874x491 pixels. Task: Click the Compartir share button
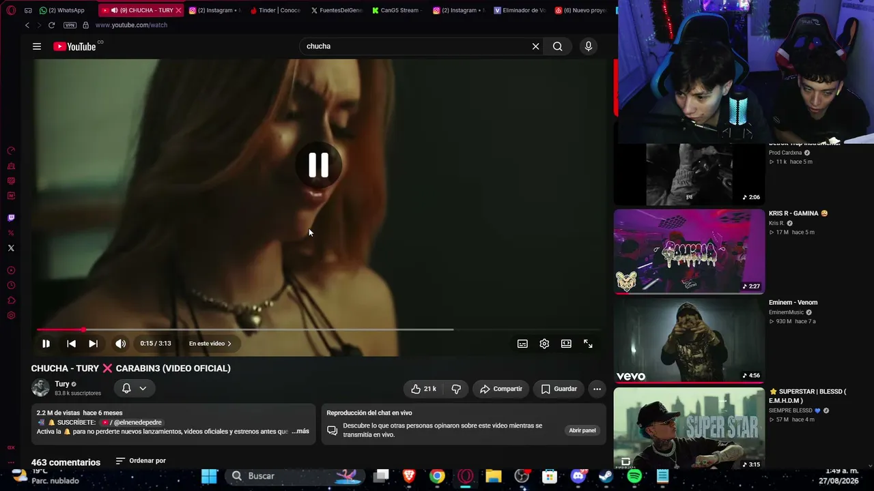(x=501, y=389)
